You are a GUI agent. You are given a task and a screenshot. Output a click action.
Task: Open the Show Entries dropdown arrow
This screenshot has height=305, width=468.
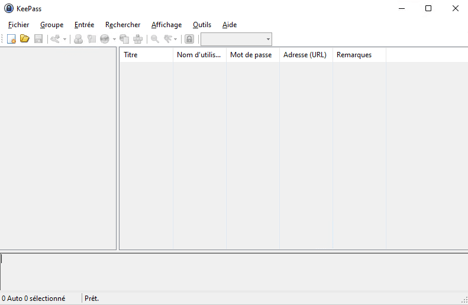(x=175, y=39)
